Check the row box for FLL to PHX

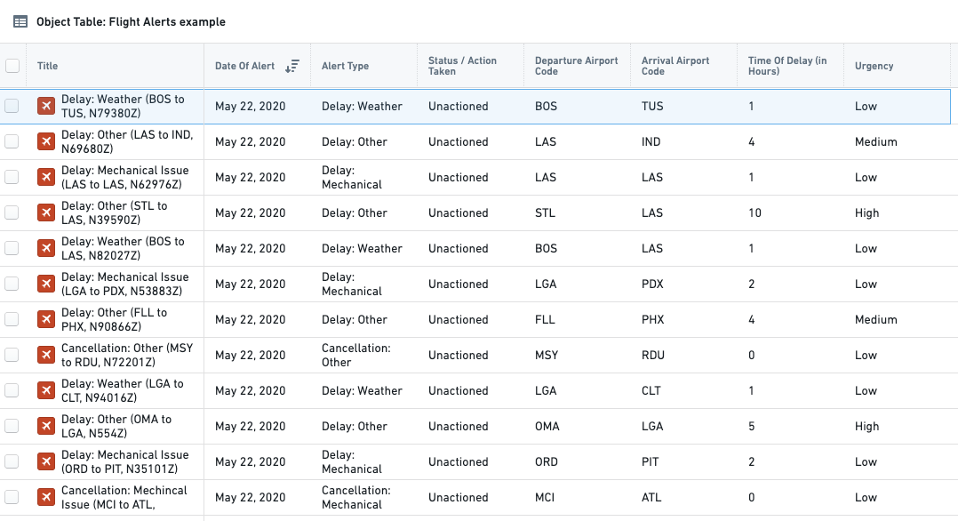[12, 319]
